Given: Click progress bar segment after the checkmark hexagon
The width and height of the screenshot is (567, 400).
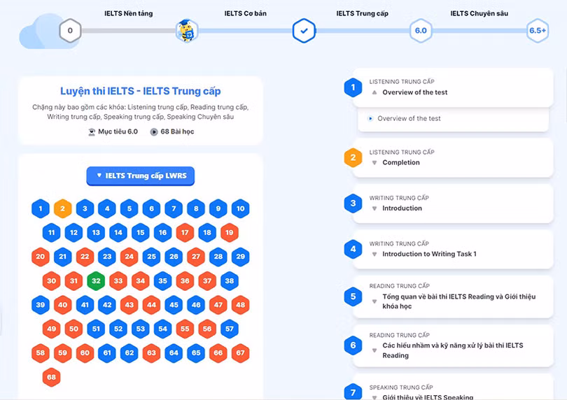Looking at the screenshot, I should point(363,31).
